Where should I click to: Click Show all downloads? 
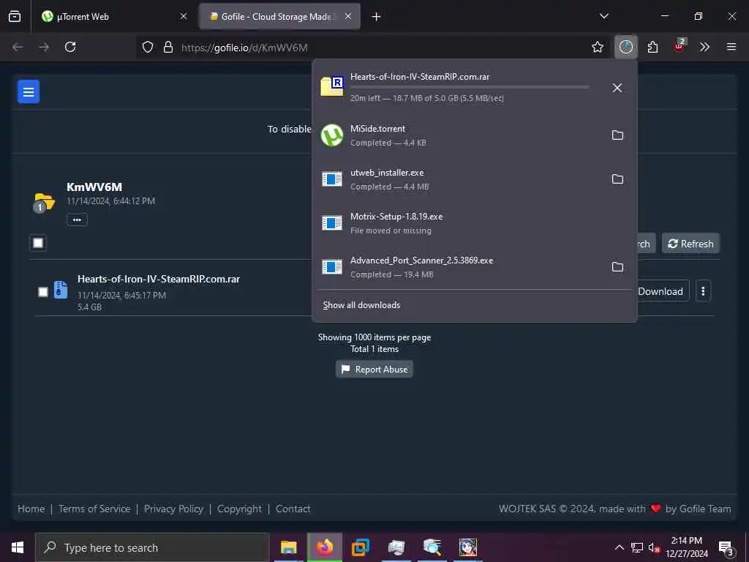point(361,305)
